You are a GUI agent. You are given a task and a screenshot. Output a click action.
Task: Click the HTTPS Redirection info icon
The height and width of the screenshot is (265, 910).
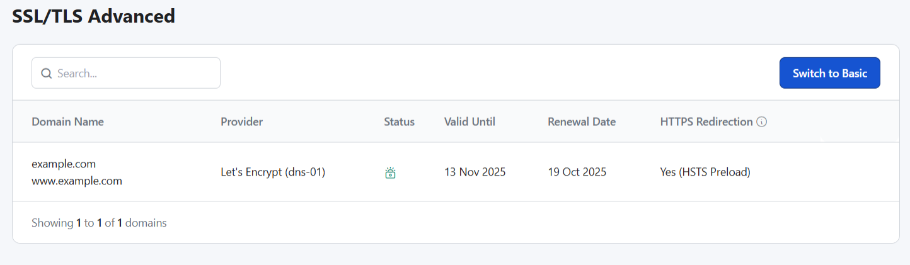pyautogui.click(x=761, y=122)
